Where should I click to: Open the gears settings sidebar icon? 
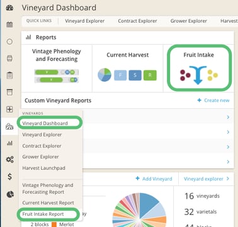tap(9, 160)
